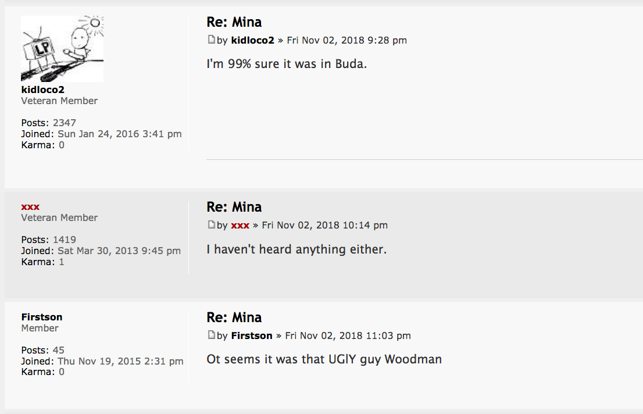Click the post icon beside kidloco2's byline
Screen dimensions: 643x414
[211, 40]
